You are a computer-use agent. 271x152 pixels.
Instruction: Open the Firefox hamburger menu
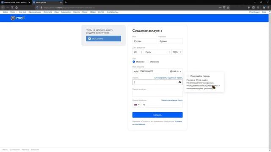click(x=268, y=8)
